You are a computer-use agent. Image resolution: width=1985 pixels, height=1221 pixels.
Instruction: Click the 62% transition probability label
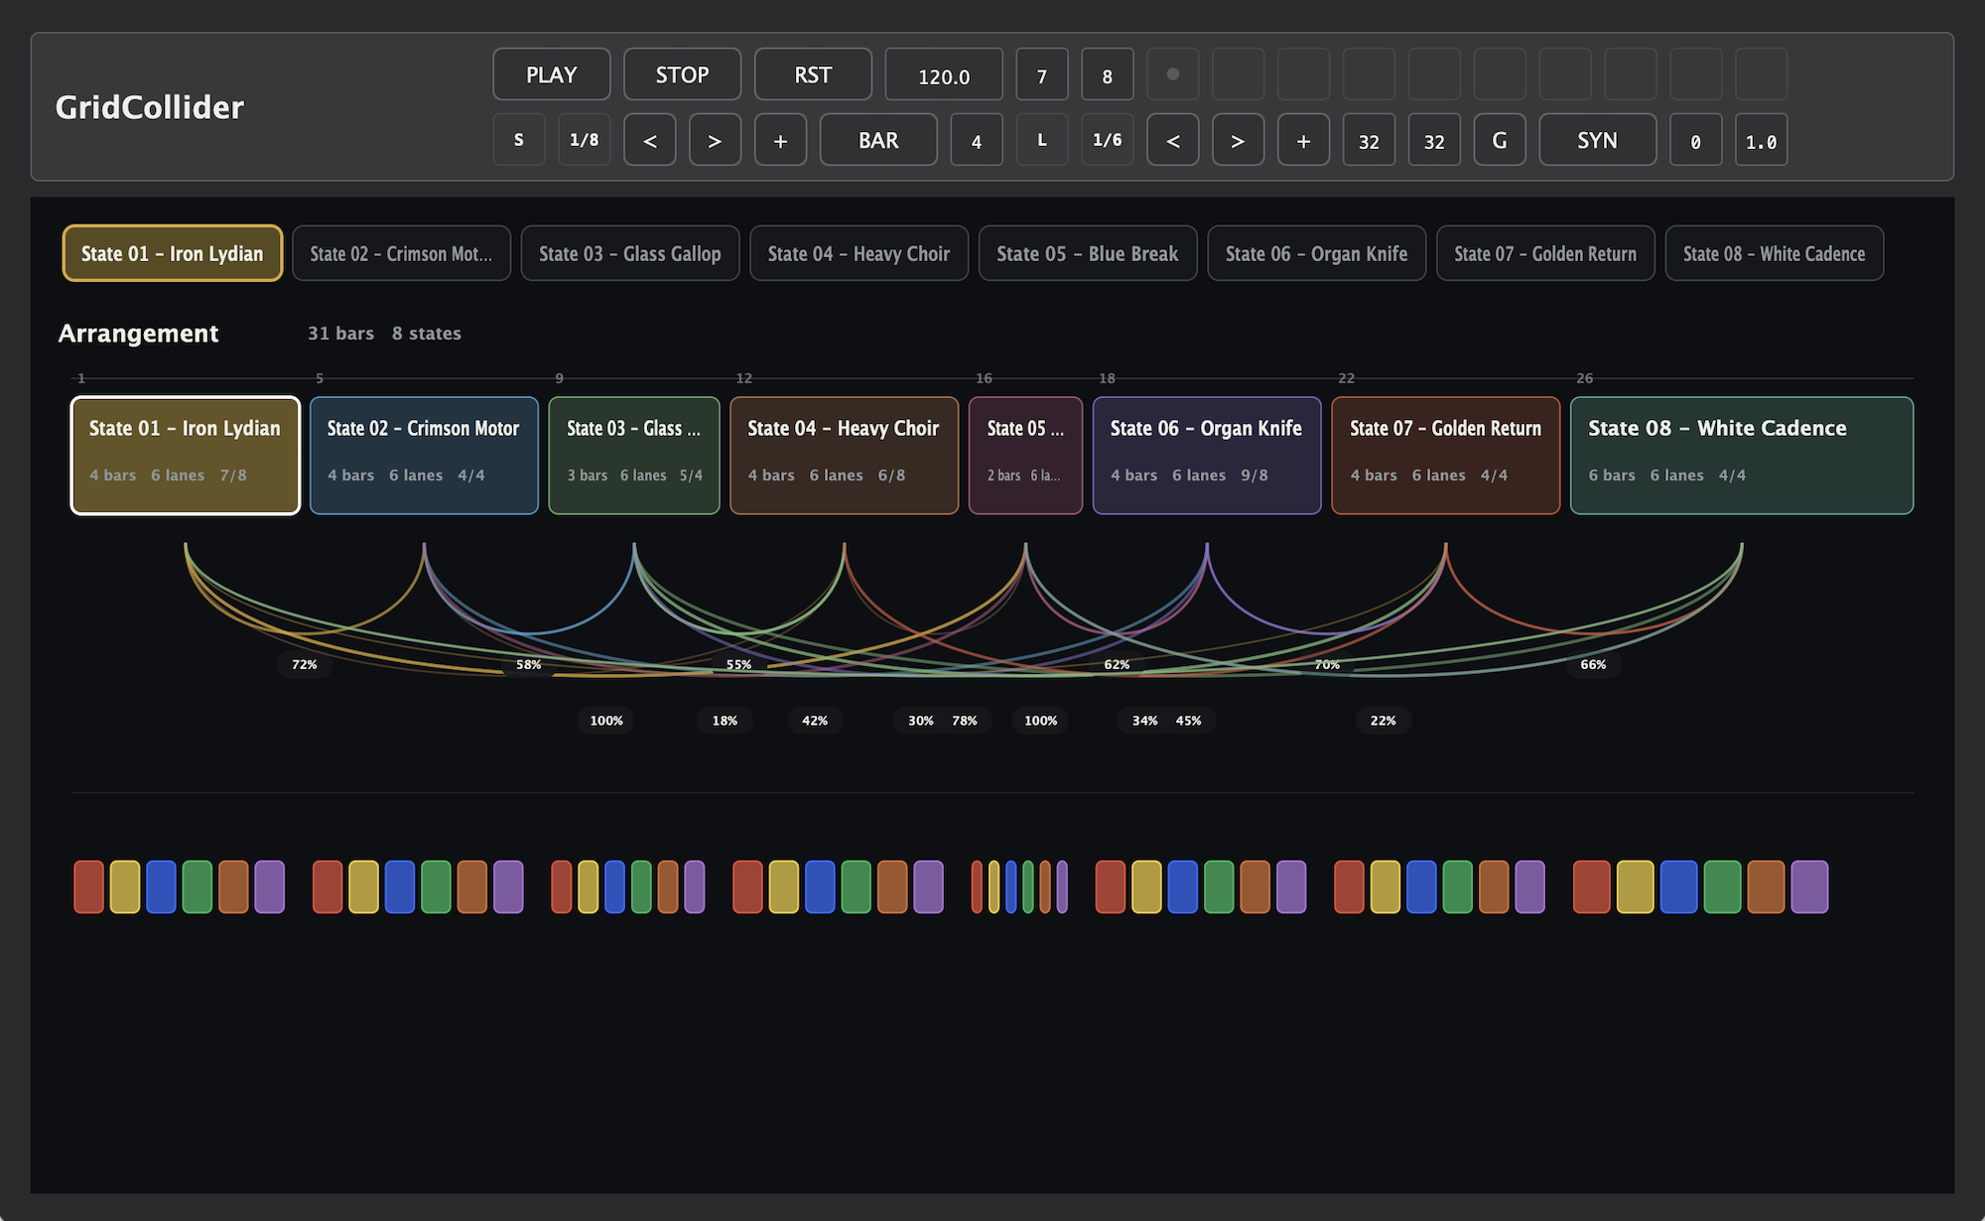coord(1117,664)
